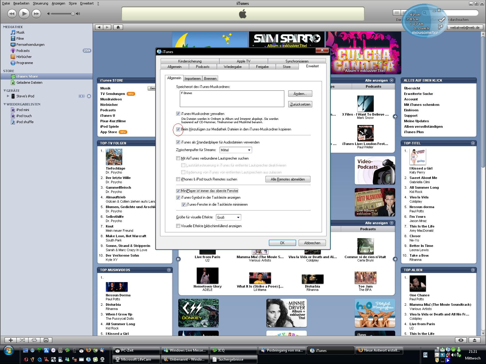Image resolution: width=486 pixels, height=364 pixels.
Task: Toggle MiniPlayer ist immer das oberste Fenster
Action: [178, 191]
